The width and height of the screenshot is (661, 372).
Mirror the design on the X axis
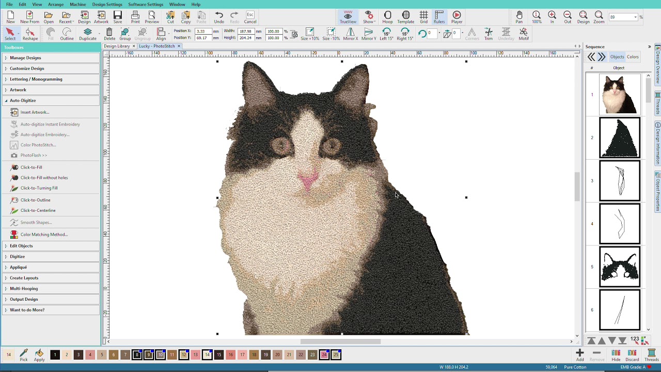coord(351,35)
